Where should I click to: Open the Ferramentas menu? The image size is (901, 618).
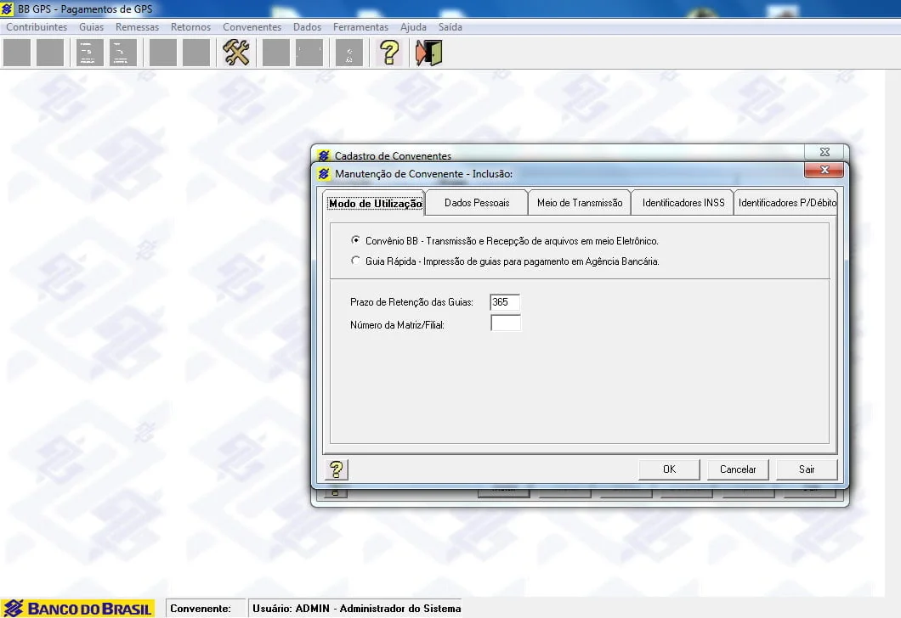[x=360, y=27]
